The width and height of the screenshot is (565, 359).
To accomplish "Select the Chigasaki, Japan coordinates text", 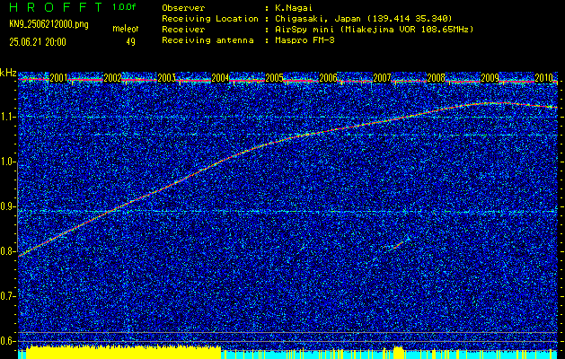I will (362, 19).
